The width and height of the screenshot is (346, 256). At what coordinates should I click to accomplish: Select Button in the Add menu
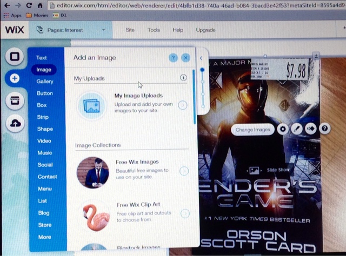45,93
